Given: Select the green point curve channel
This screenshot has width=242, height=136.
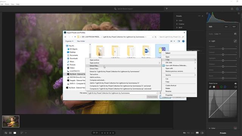Looking at the screenshot, I should click(221, 87).
